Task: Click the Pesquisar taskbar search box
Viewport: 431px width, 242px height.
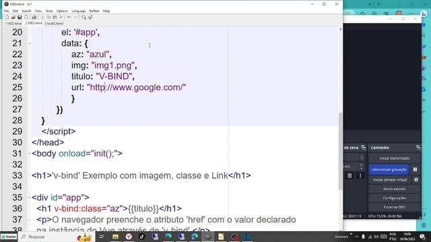Action: coord(57,237)
